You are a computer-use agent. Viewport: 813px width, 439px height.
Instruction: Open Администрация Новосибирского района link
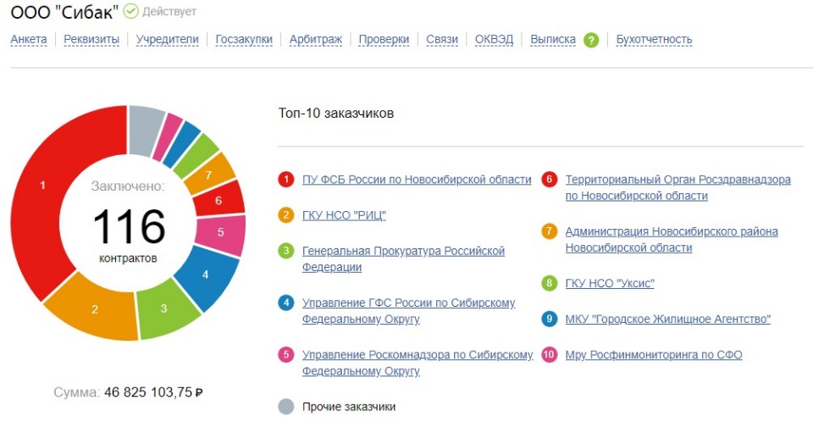[672, 239]
